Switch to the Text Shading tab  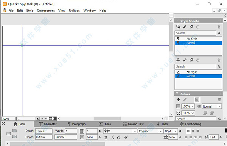pos(190,124)
